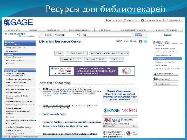The image size is (187, 140).
Task: Click the SAGE journals free trial banner
Action: (x=92, y=71)
